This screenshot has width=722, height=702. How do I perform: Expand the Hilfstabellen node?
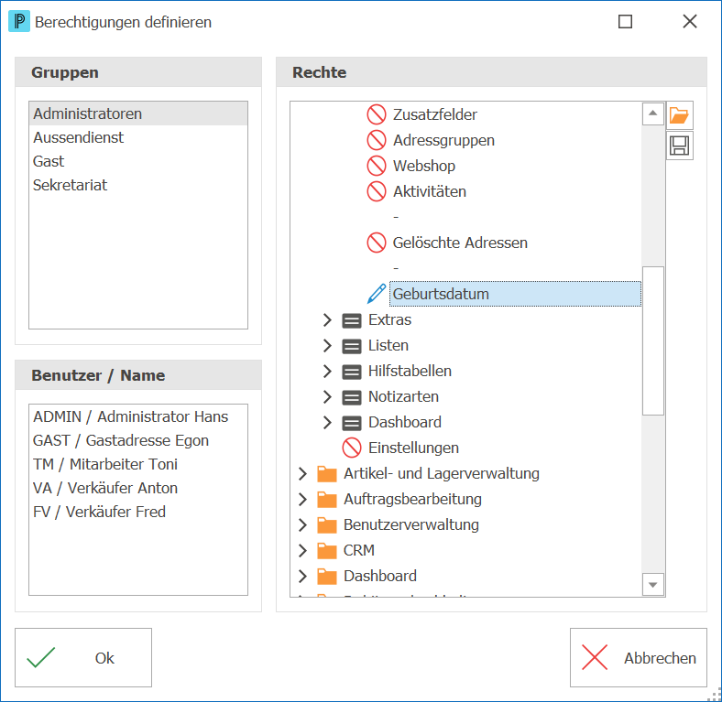pos(327,372)
